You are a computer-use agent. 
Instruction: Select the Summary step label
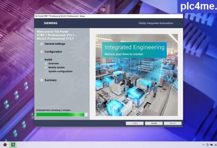tap(51, 80)
